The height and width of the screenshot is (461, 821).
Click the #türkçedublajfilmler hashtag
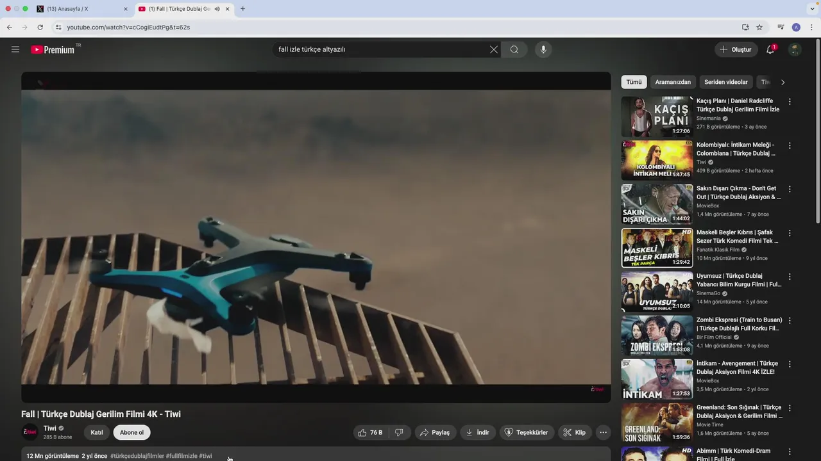pyautogui.click(x=137, y=456)
